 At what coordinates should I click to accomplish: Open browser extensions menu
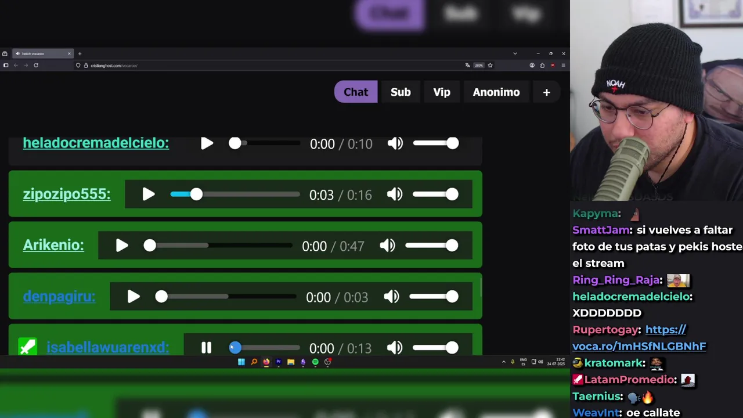(542, 66)
